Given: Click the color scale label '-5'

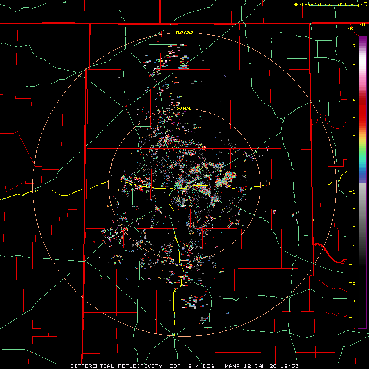Looking at the screenshot, I should [x=352, y=264].
